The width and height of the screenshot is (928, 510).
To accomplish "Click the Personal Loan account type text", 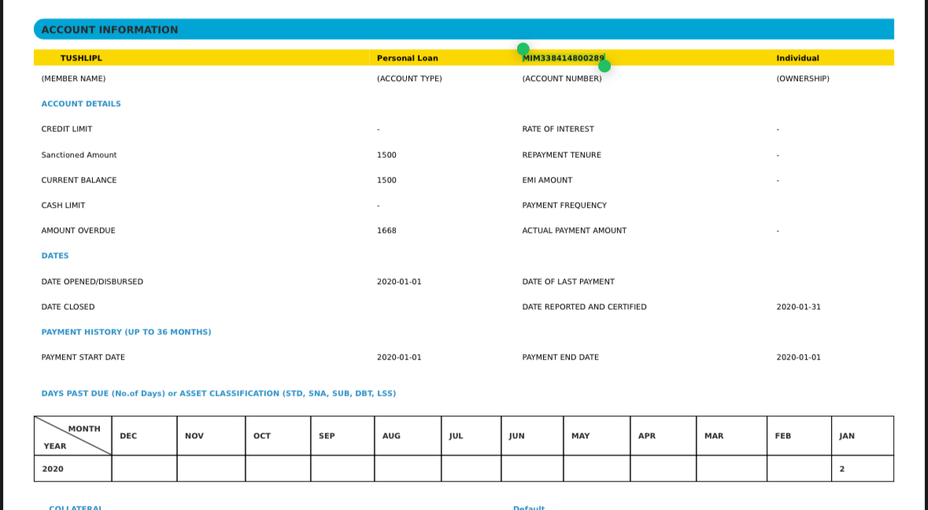I will (x=407, y=58).
